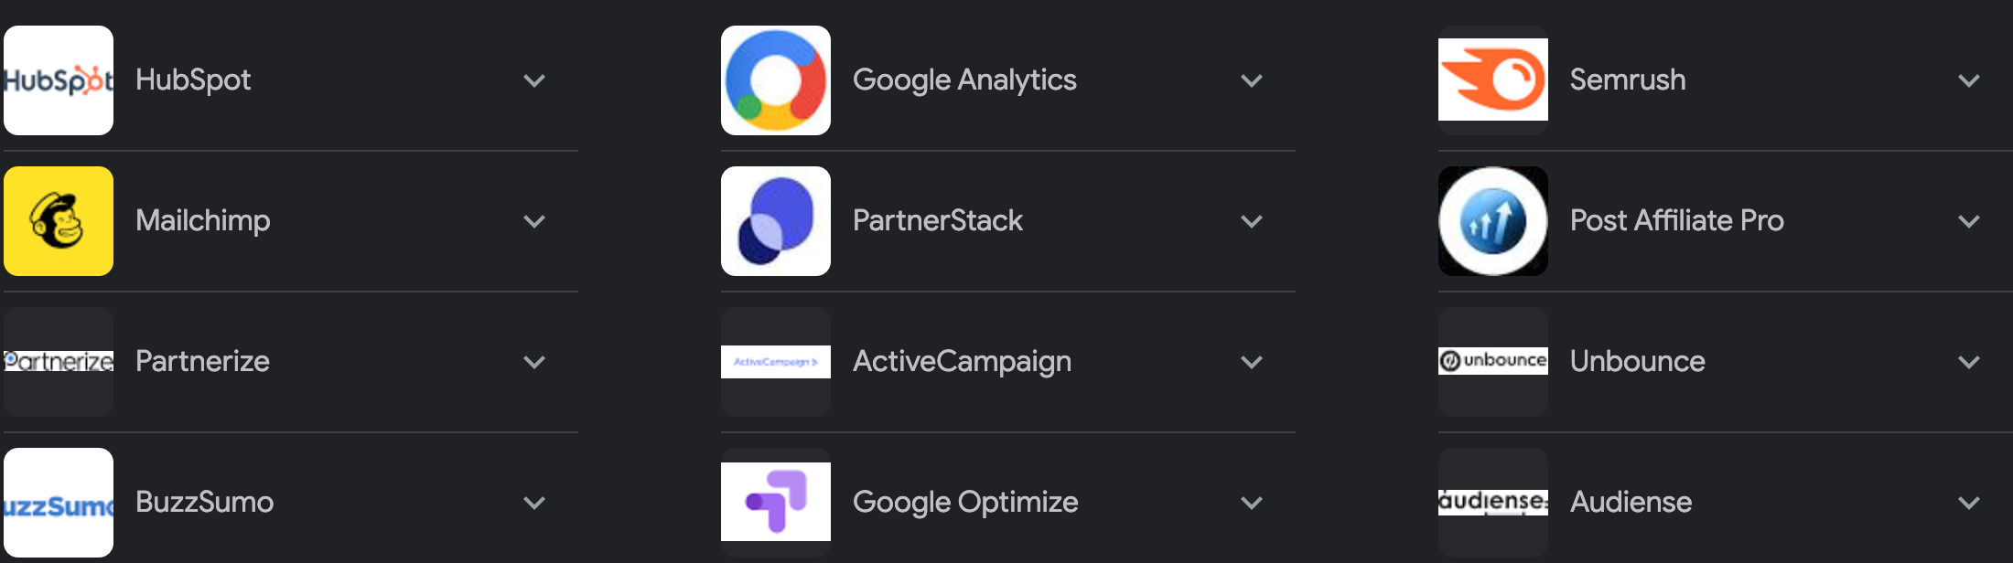Click the Mailchimp monkey logo icon
Screen dimensions: 2013x563
pyautogui.click(x=59, y=221)
